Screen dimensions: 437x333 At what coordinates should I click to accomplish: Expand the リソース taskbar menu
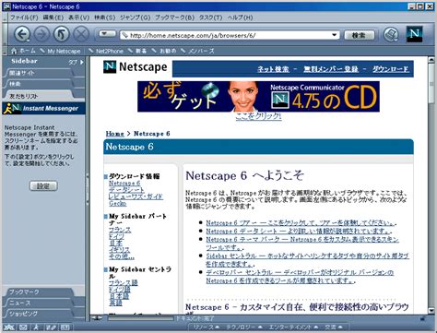click(x=206, y=327)
